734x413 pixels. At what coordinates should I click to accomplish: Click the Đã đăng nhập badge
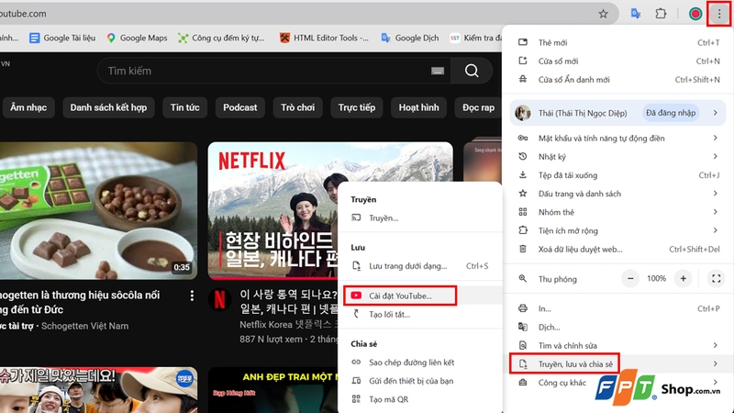(x=671, y=113)
